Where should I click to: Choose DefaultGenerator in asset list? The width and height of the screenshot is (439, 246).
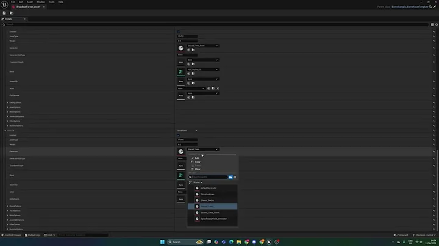213,188
